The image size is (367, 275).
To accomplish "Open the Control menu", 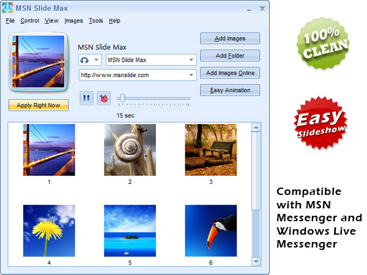I will [29, 21].
